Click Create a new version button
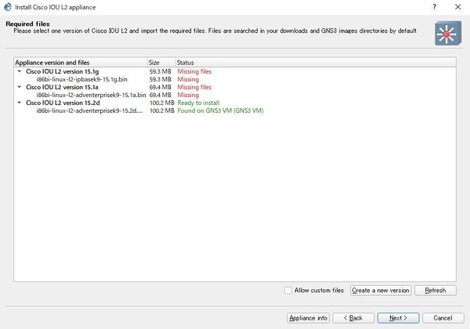Screen dimensions: 470x329 [x=381, y=291]
